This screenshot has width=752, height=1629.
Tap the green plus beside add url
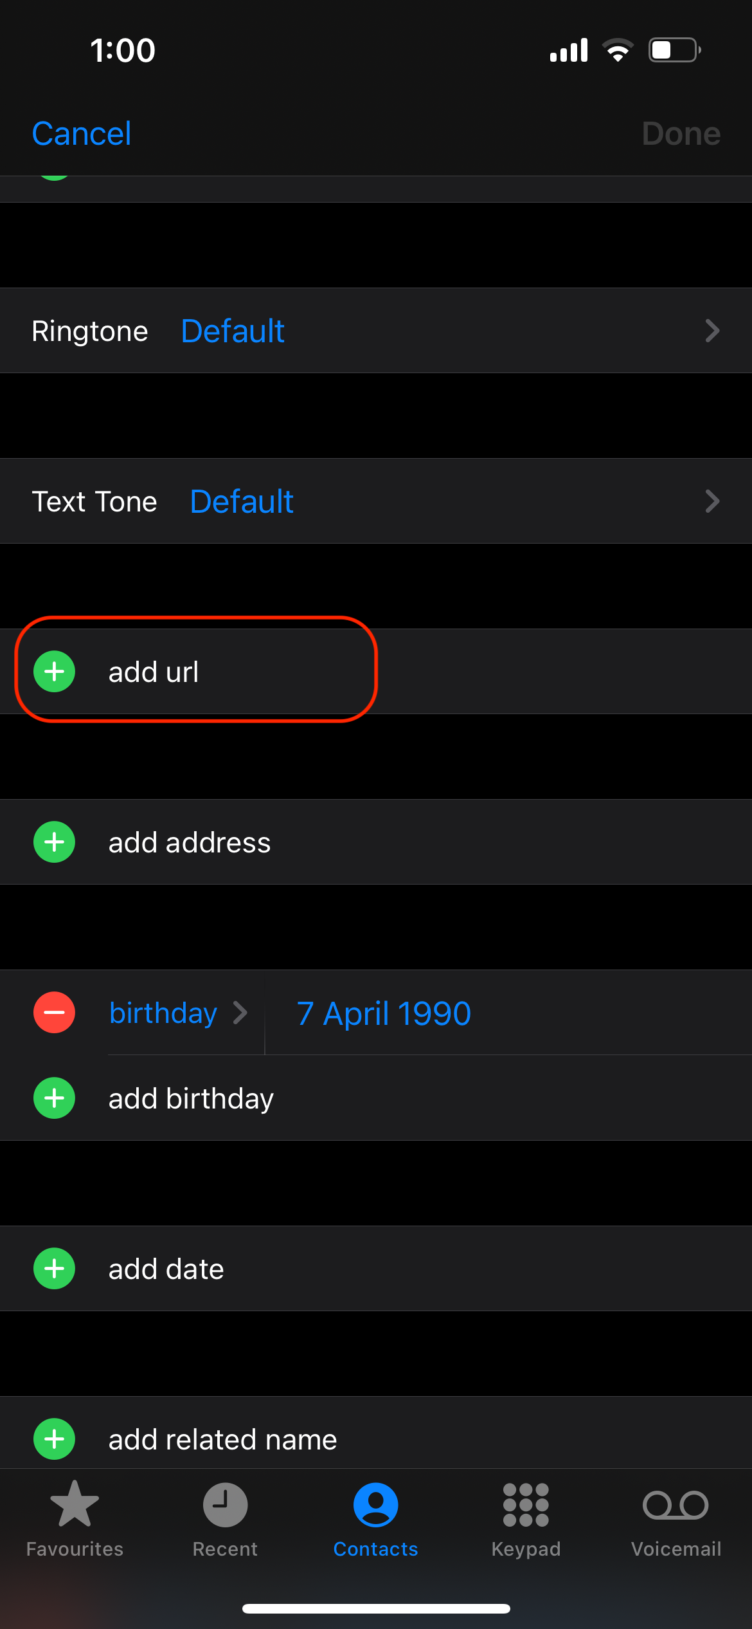click(55, 672)
